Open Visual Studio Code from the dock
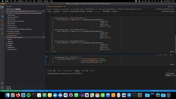176x99 pixels. tap(66, 95)
